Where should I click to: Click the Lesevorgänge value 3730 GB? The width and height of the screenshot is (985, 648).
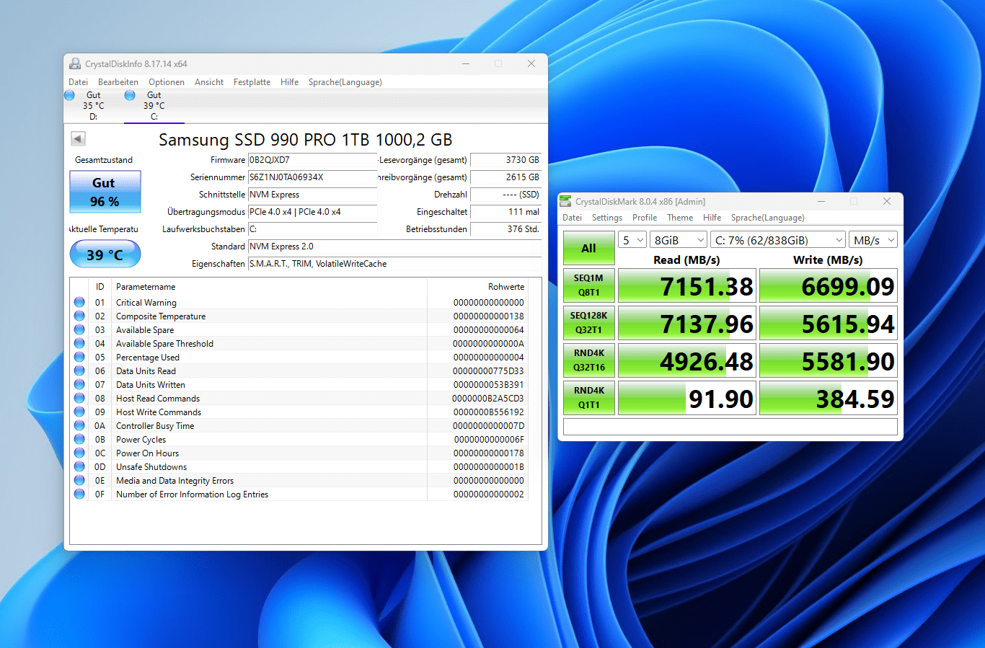tap(505, 160)
